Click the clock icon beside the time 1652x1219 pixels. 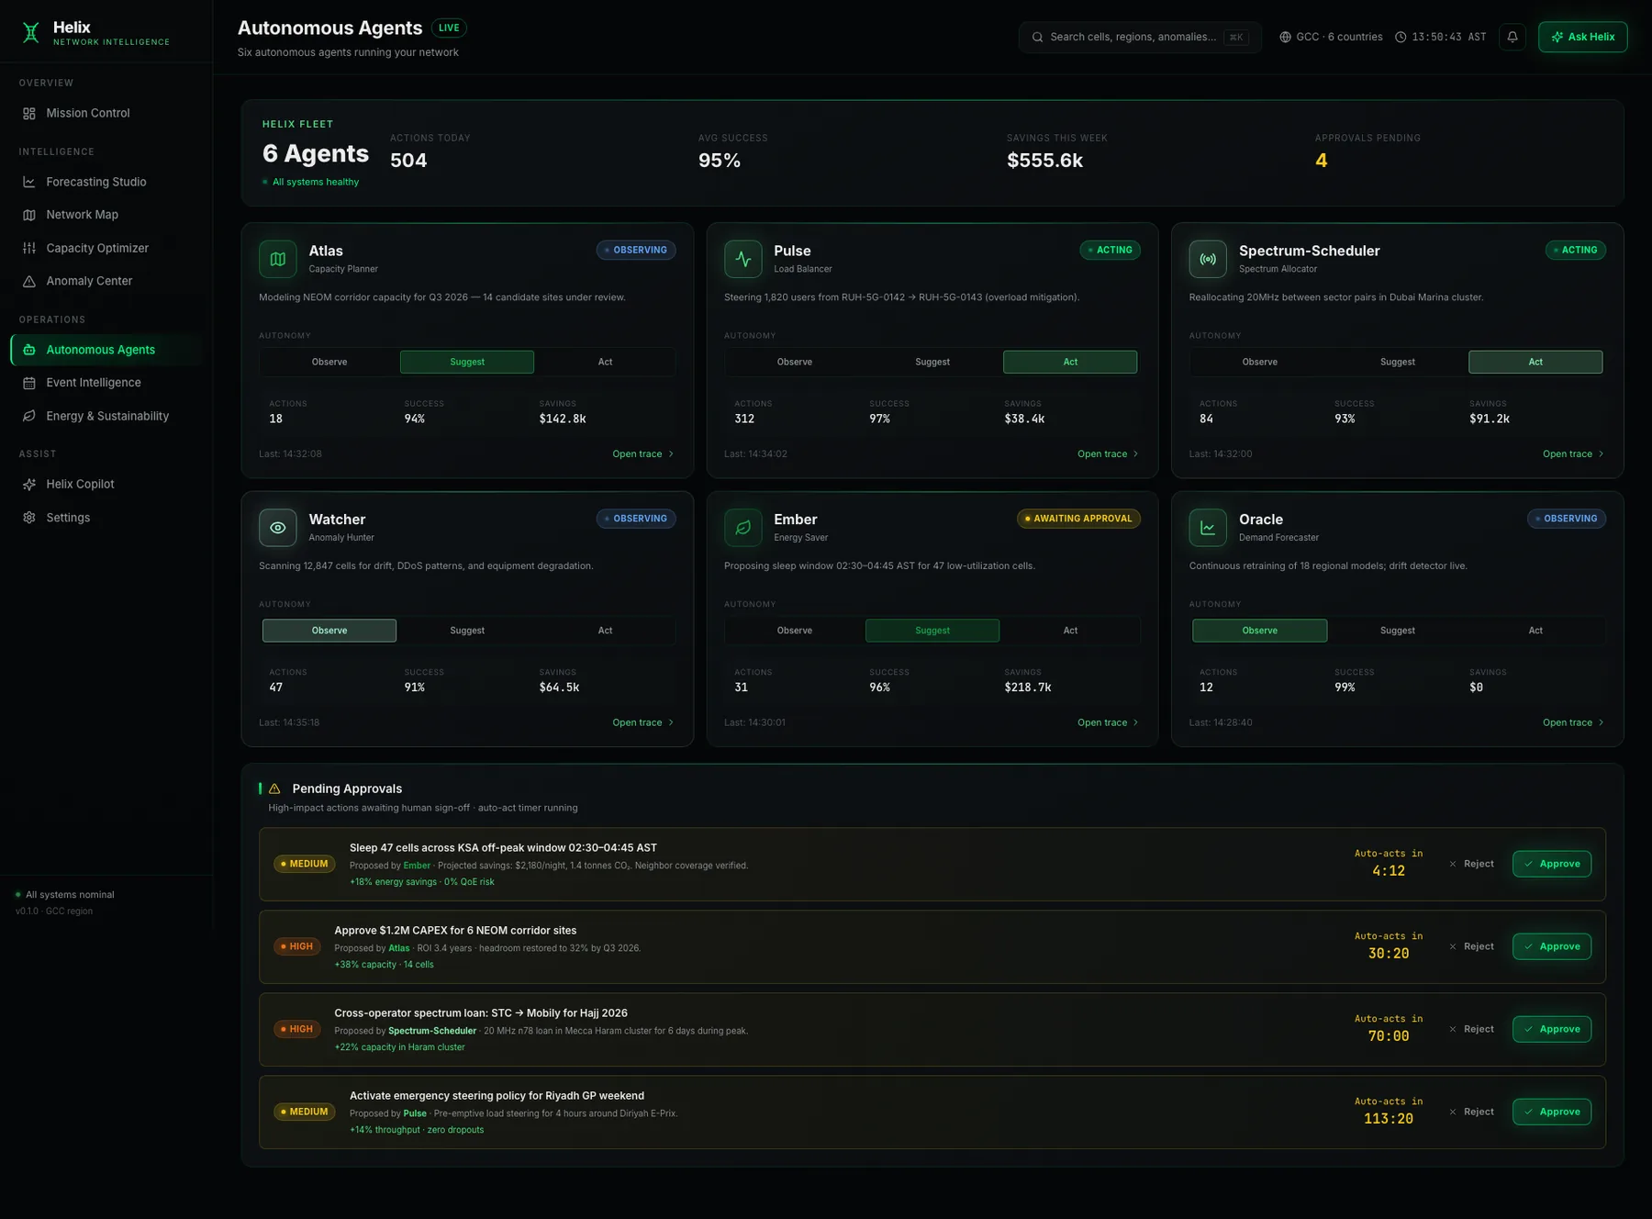click(x=1401, y=37)
